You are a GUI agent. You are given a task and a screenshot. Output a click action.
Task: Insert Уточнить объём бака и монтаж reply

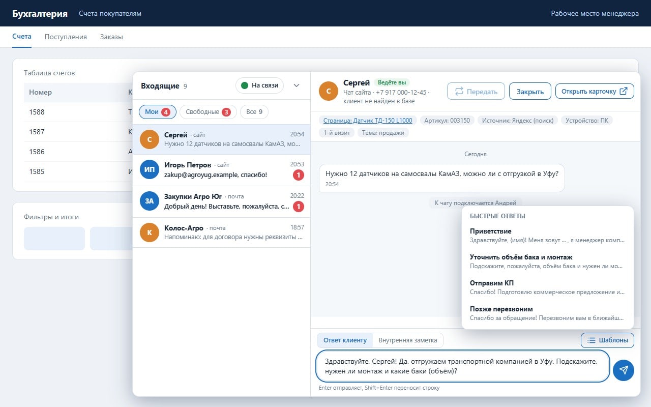(x=548, y=261)
